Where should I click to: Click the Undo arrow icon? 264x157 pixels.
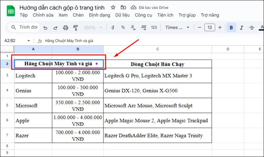click(x=45, y=28)
